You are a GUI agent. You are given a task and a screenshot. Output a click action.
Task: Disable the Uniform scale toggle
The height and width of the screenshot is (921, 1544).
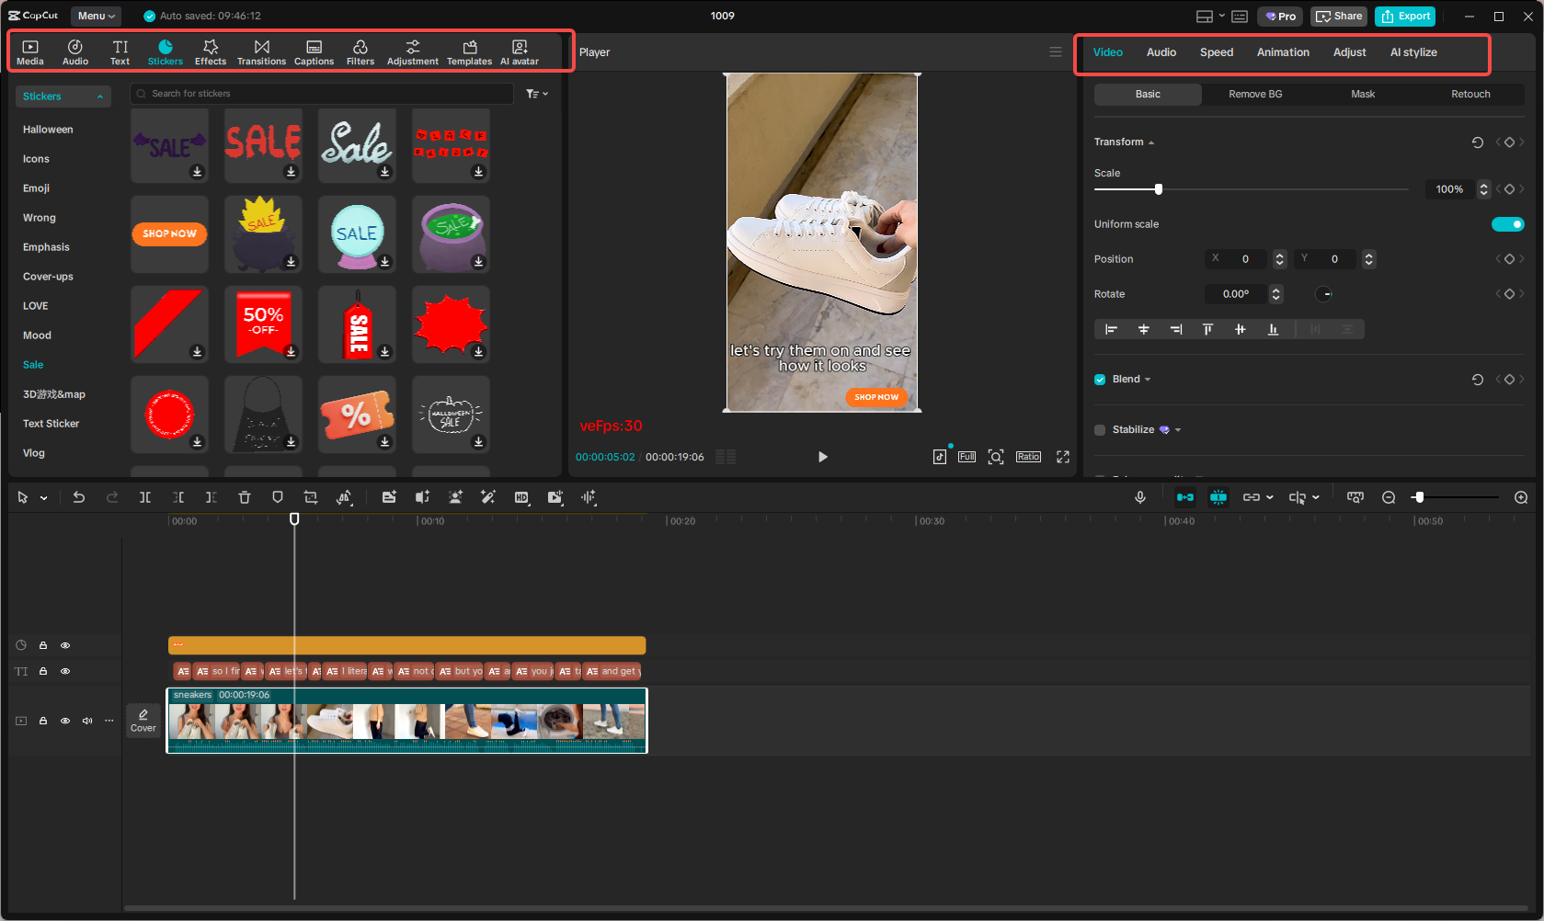click(1508, 223)
